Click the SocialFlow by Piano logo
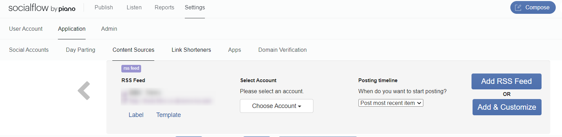 coord(42,8)
